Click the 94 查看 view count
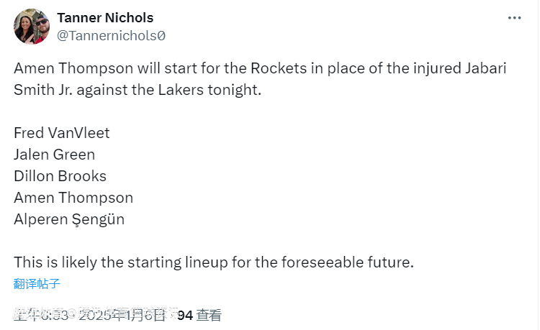Viewport: 540px width, 330px height. click(x=199, y=315)
